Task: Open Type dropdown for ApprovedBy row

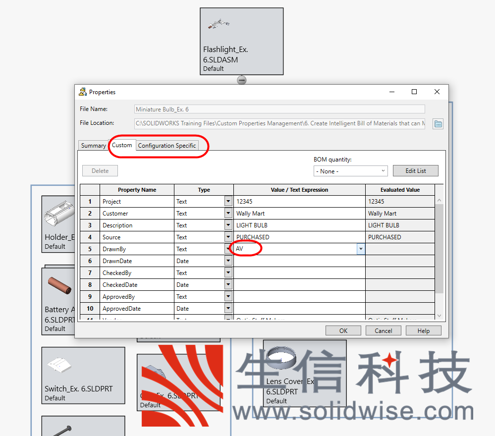Action: click(x=228, y=296)
